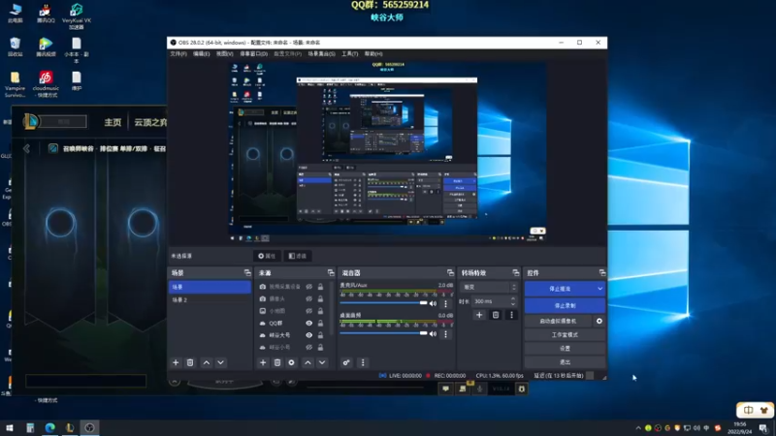This screenshot has width=776, height=436.
Task: Unlock the 峡谷大号 source lock icon
Action: 321,335
